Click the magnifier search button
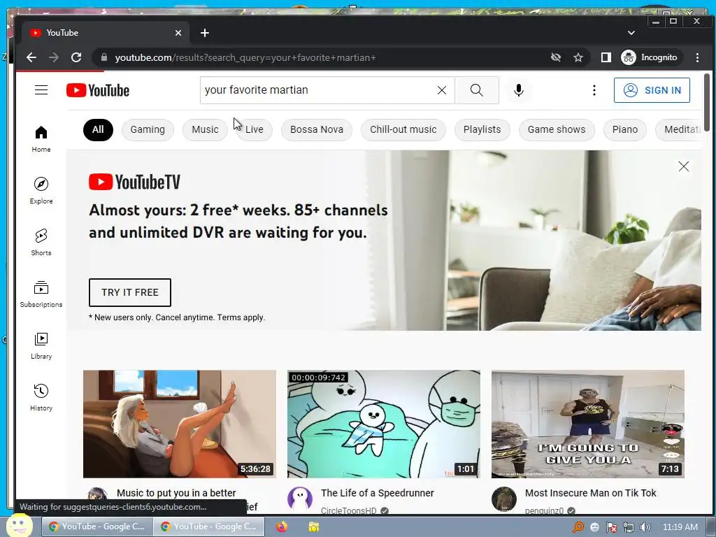716x537 pixels. click(477, 90)
